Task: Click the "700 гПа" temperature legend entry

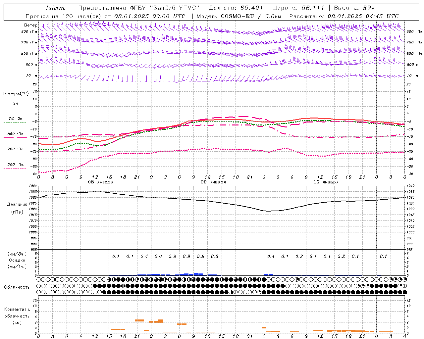Action: coord(15,149)
